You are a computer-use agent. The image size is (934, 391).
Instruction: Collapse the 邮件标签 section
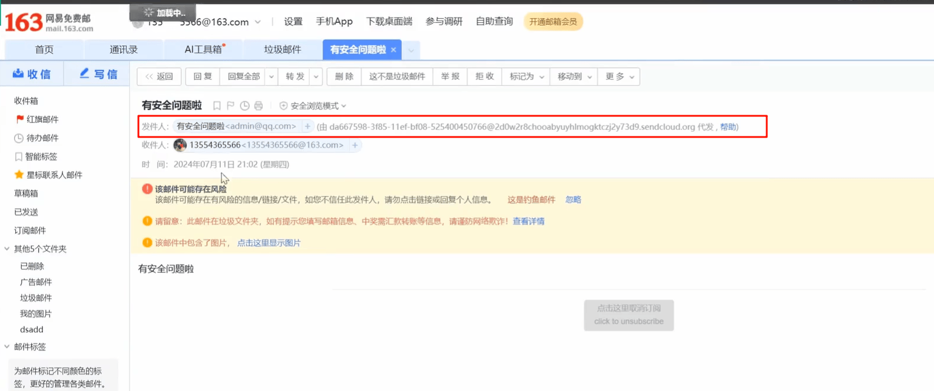(x=7, y=347)
